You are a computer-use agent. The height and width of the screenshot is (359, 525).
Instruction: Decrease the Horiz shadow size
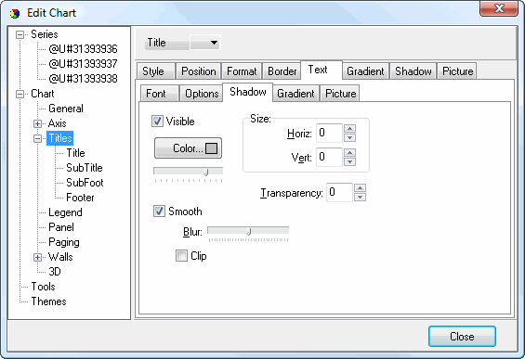[350, 137]
